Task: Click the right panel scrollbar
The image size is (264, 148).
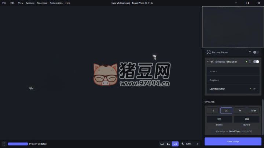Action: click(x=263, y=117)
